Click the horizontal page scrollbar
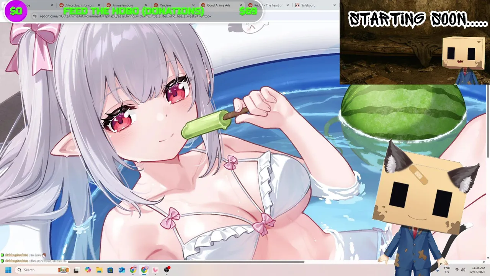 186,262
